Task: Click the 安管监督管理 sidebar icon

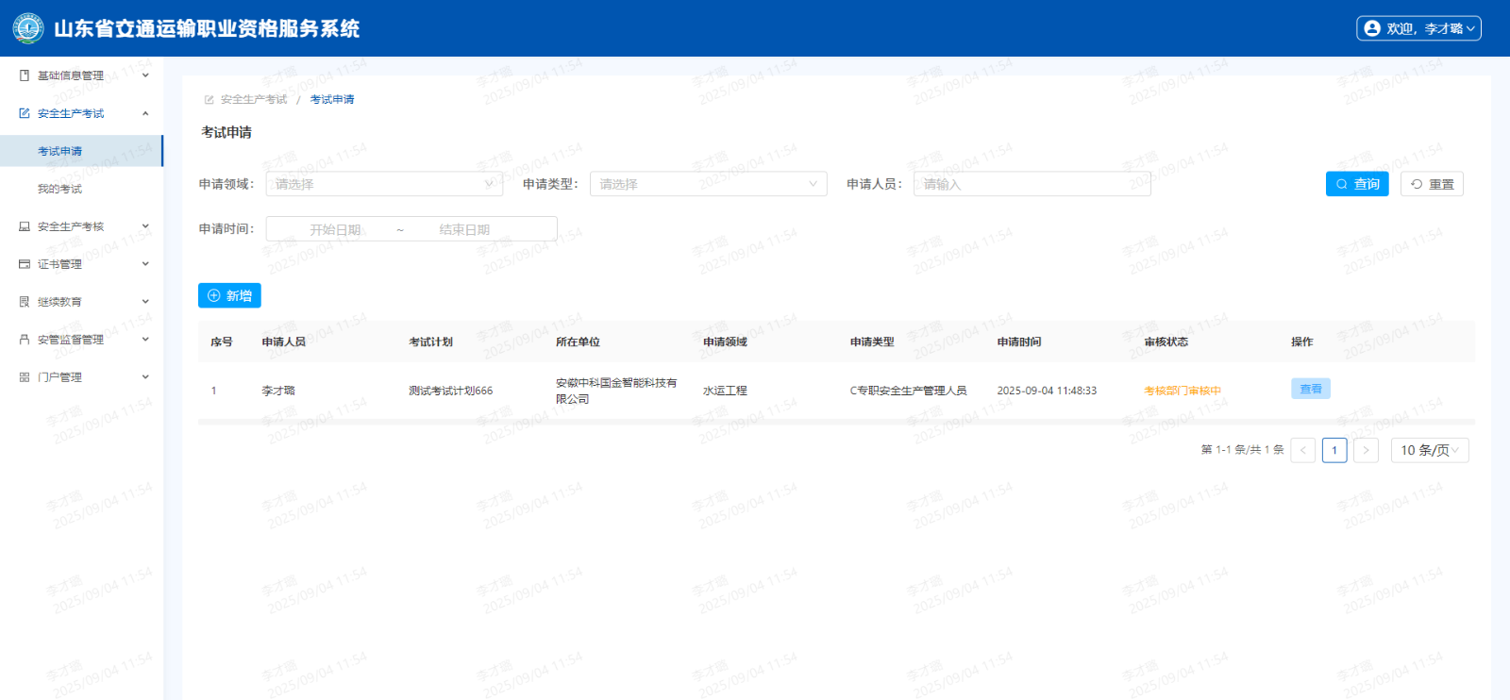Action: 25,340
